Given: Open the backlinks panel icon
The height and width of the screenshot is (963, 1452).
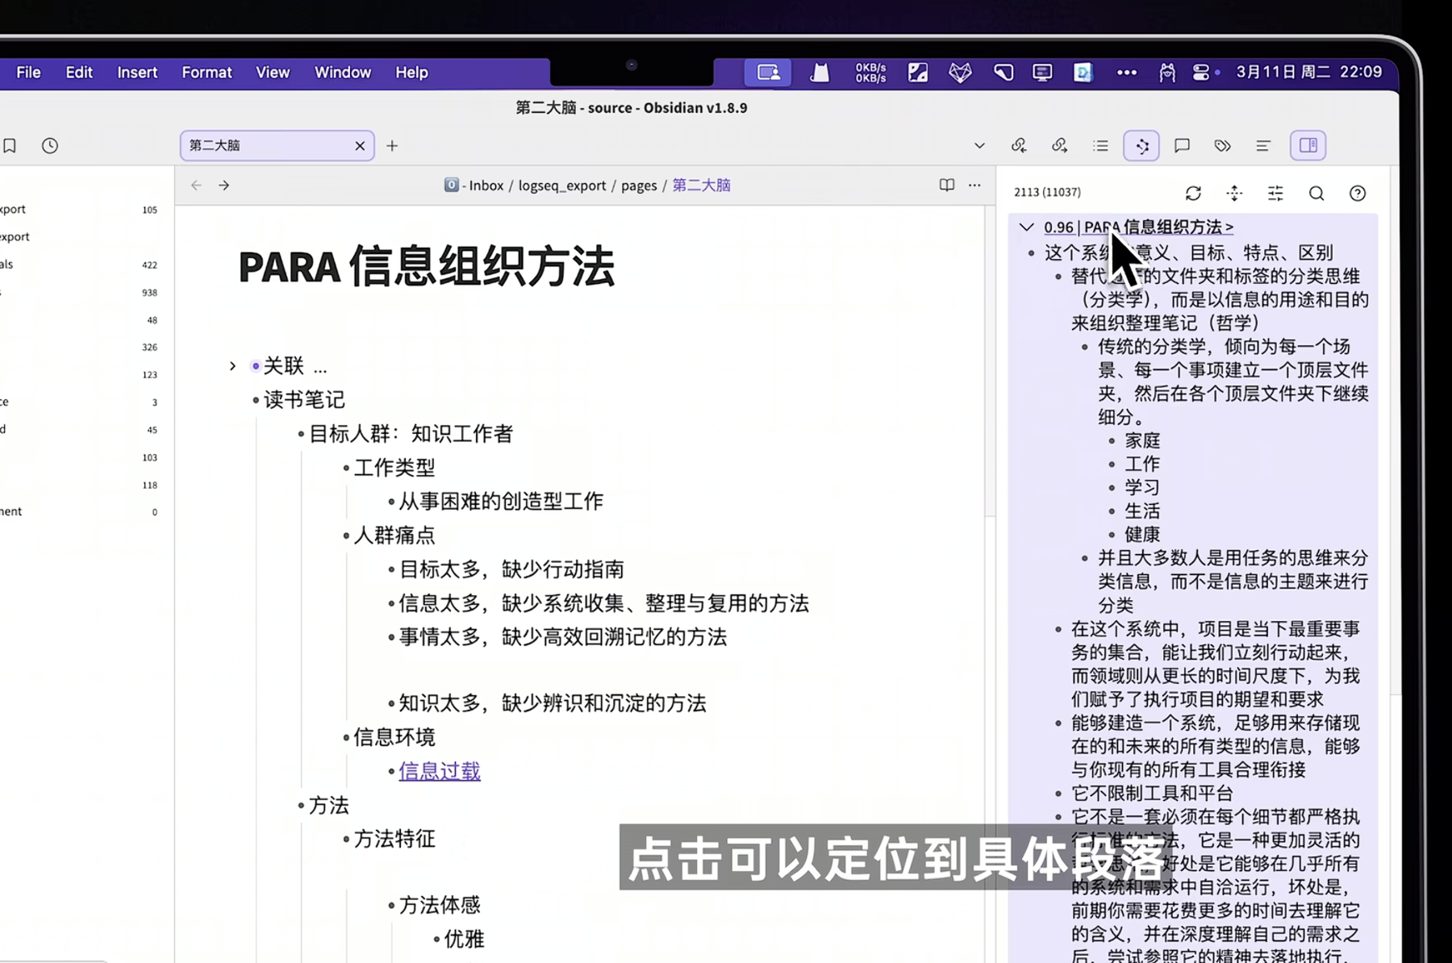Looking at the screenshot, I should click(x=1019, y=145).
